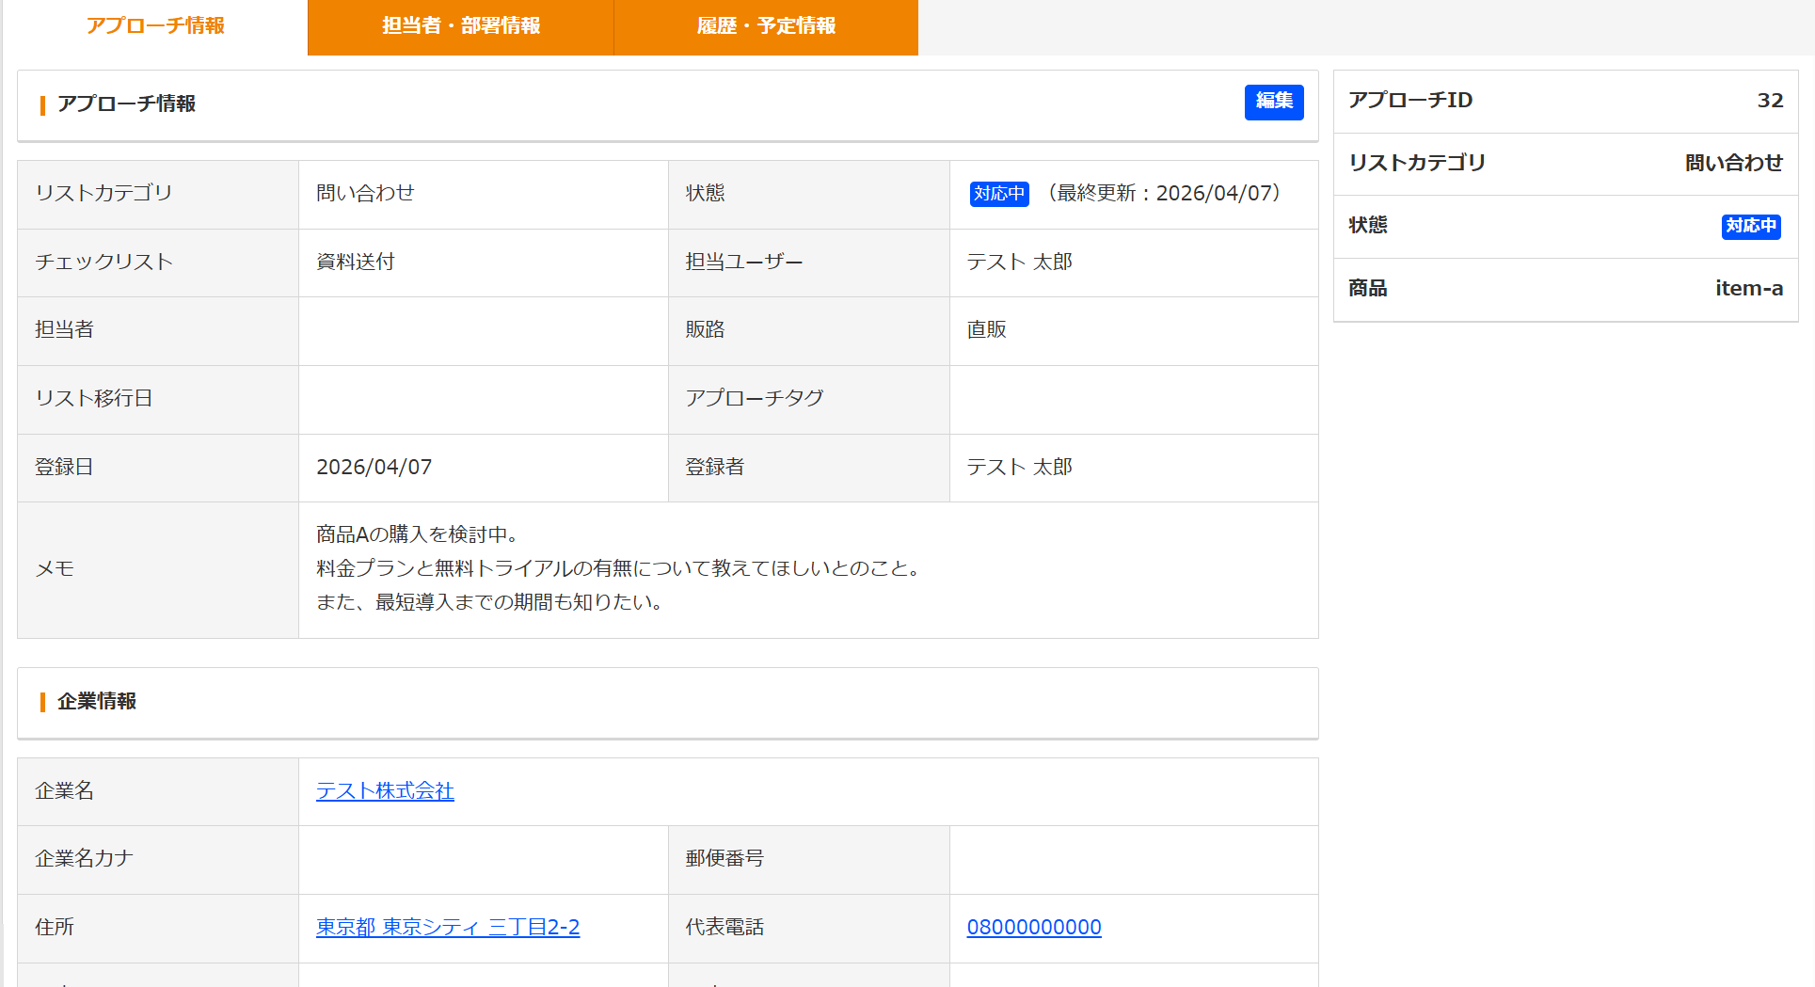This screenshot has height=987, width=1815.
Task: Call the 08000000000 phone number link
Action: 1033,928
